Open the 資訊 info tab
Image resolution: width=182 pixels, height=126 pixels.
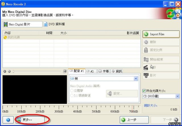pyautogui.click(x=117, y=71)
